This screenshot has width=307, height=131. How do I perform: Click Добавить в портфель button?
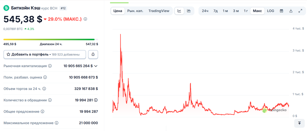pyautogui.click(x=45, y=54)
